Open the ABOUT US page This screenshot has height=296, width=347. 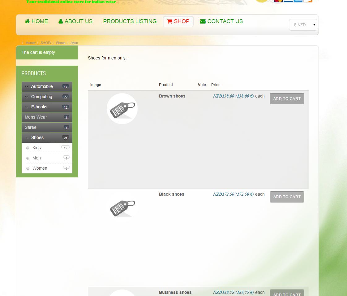75,21
